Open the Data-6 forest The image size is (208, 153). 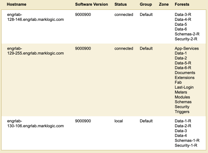pyautogui.click(x=181, y=29)
